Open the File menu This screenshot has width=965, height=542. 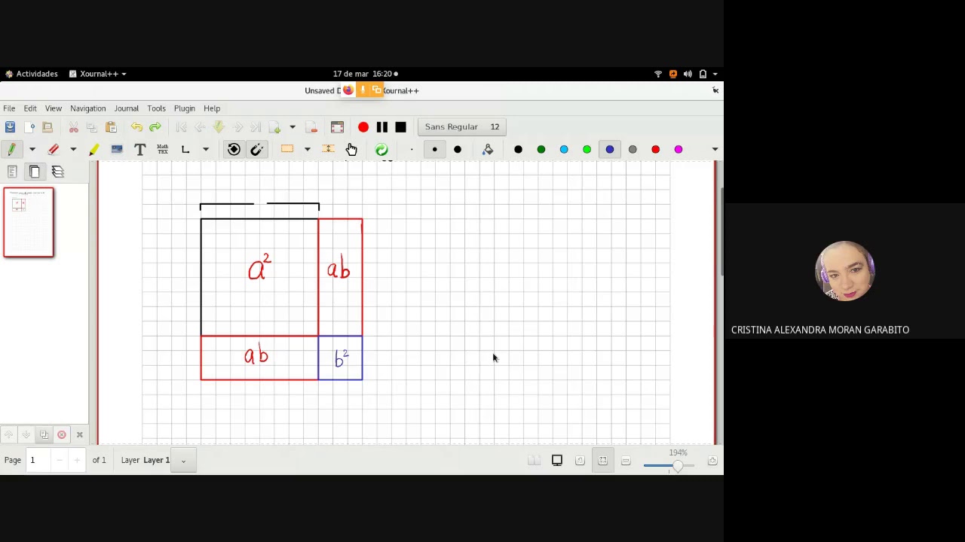(9, 108)
